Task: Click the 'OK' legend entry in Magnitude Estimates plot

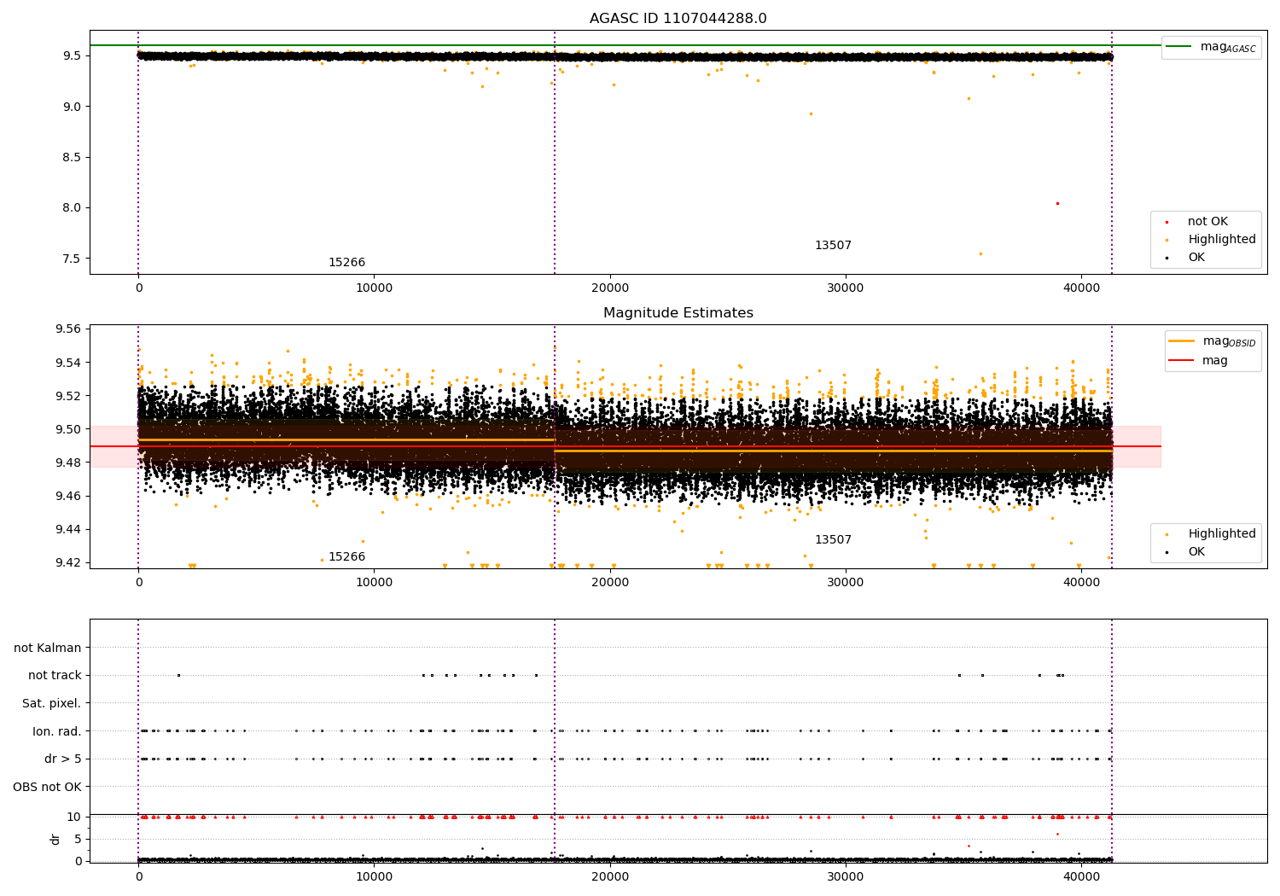Action: pos(1196,552)
